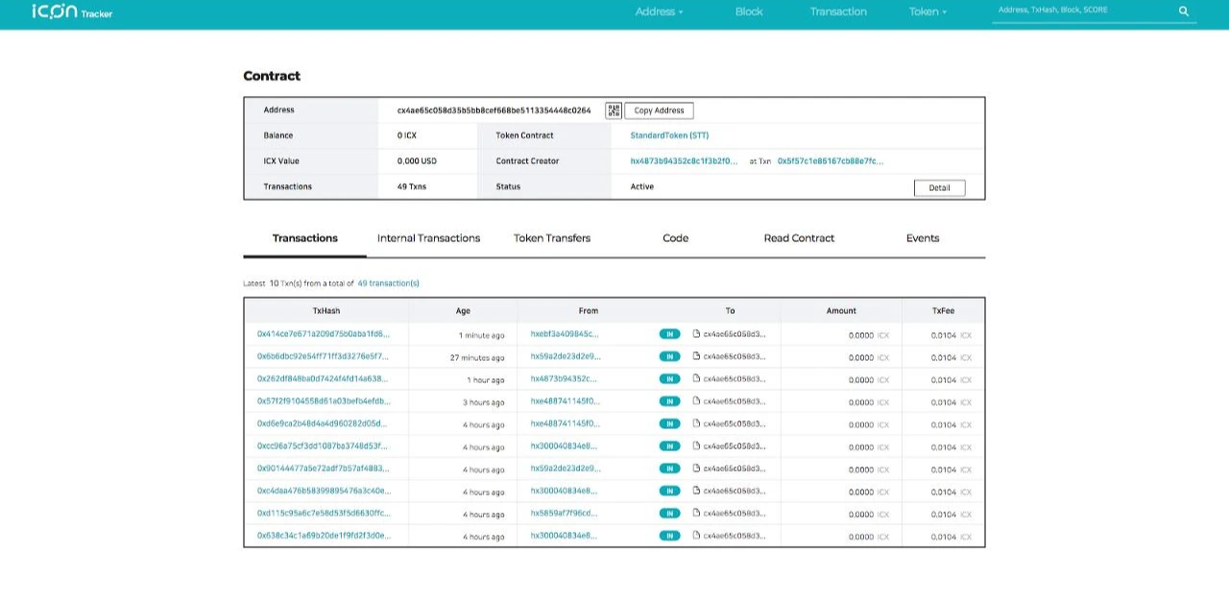This screenshot has width=1229, height=601.
Task: Click contract icon in the 0x414ce7e671 row
Action: (697, 334)
